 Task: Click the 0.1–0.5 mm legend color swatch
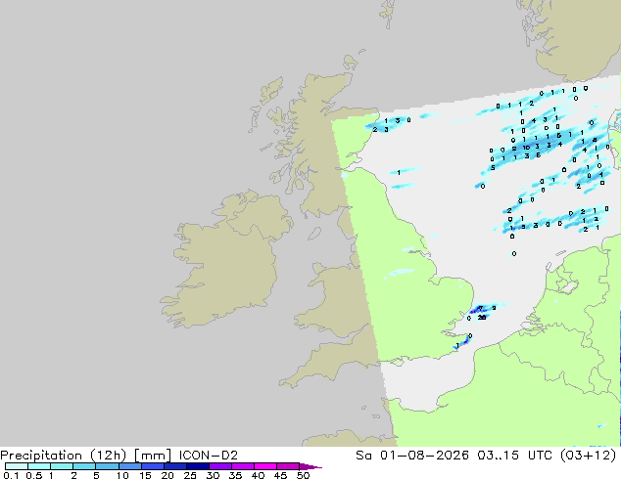[x=17, y=466]
